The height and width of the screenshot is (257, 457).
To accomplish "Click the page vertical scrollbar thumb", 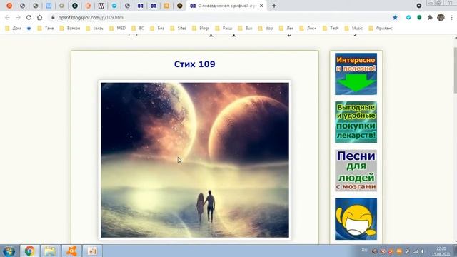I will click(x=456, y=70).
